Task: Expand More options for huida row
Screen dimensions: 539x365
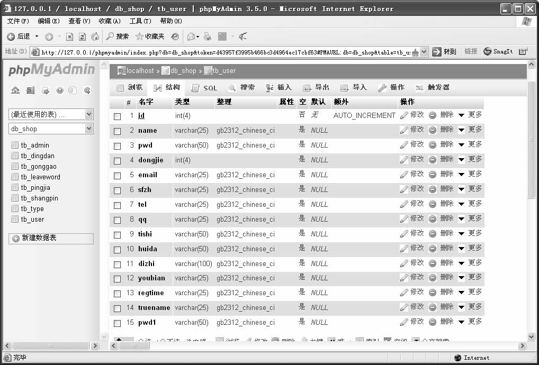Action: click(x=470, y=248)
